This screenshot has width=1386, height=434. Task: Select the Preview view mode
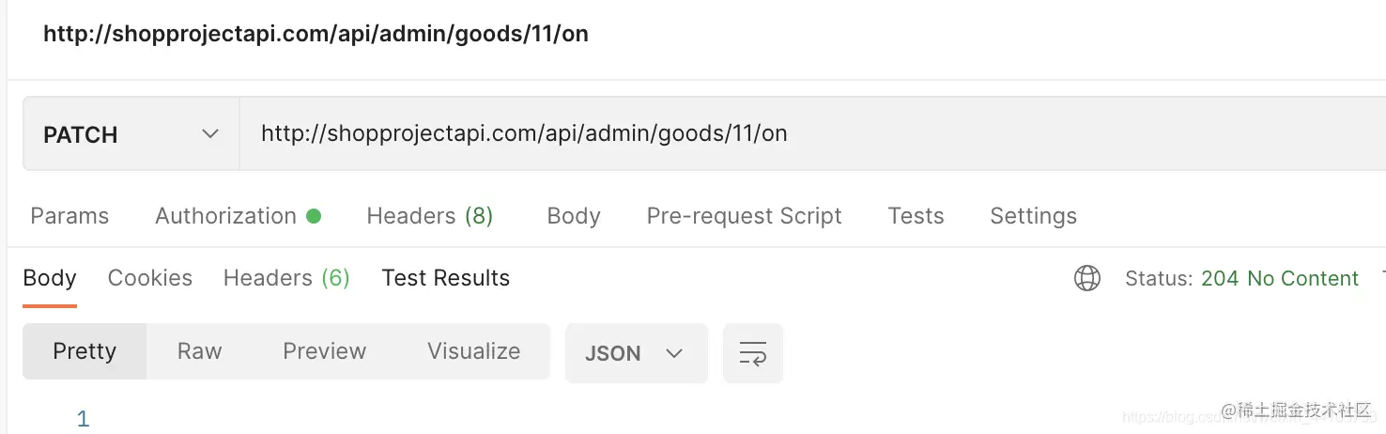(x=325, y=351)
